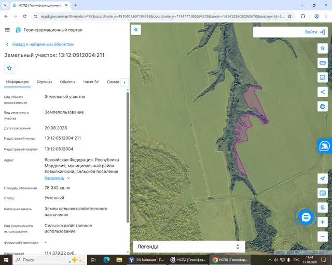Click the Геоинформационный портал logo icon
The height and width of the screenshot is (265, 332).
coord(19,30)
